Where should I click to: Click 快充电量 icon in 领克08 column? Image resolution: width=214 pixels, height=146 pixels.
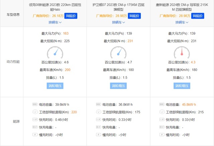pyautogui.click(x=35, y=127)
